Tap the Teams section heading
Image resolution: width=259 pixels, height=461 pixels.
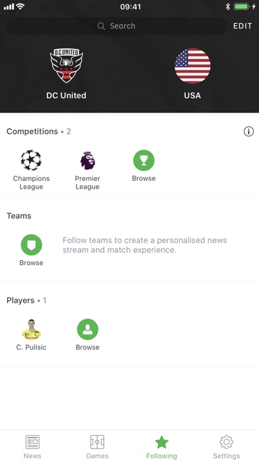[18, 216]
